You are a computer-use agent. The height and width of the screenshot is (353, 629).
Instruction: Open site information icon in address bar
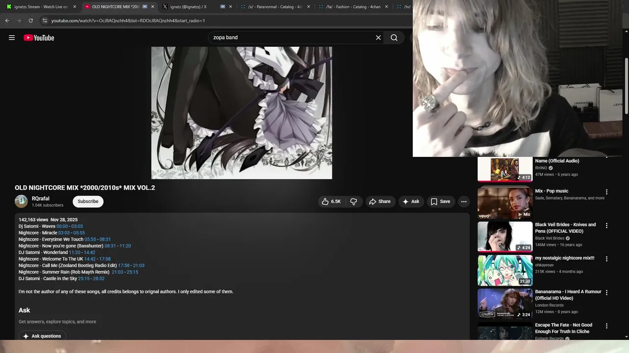click(45, 21)
